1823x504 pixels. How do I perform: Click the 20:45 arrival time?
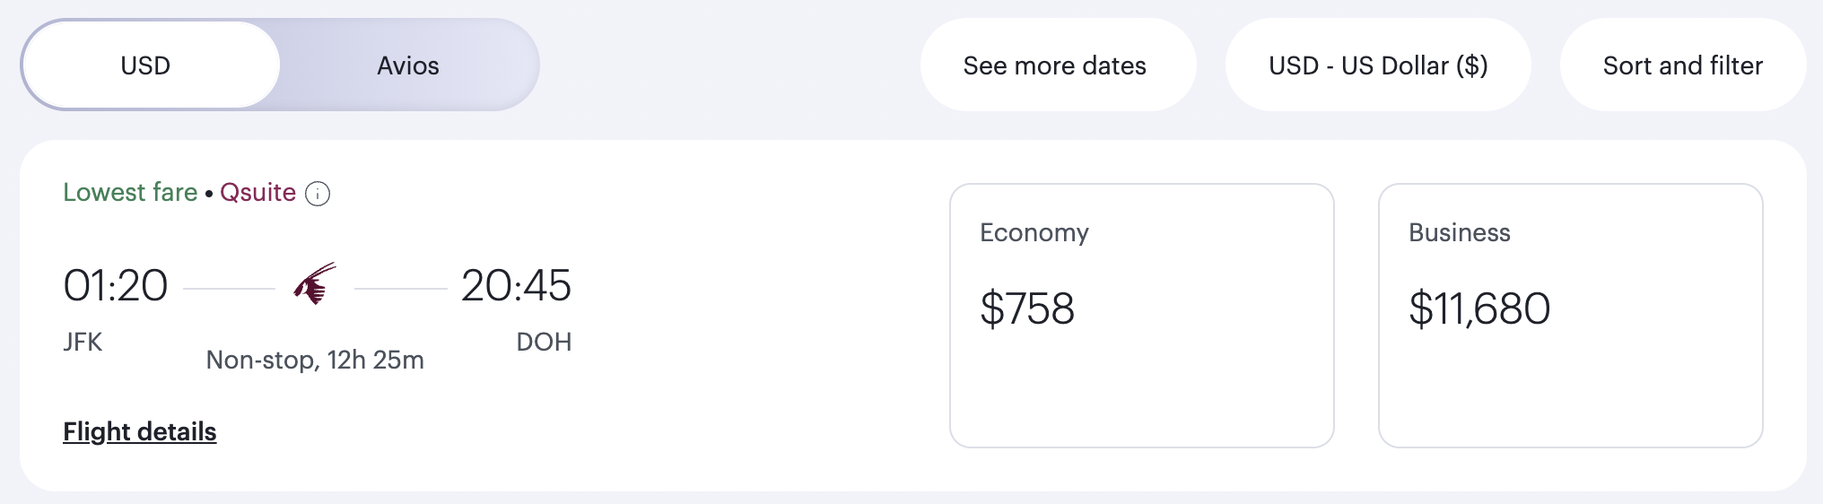(x=516, y=286)
